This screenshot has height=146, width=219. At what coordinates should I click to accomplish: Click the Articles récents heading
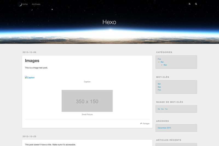(169, 140)
